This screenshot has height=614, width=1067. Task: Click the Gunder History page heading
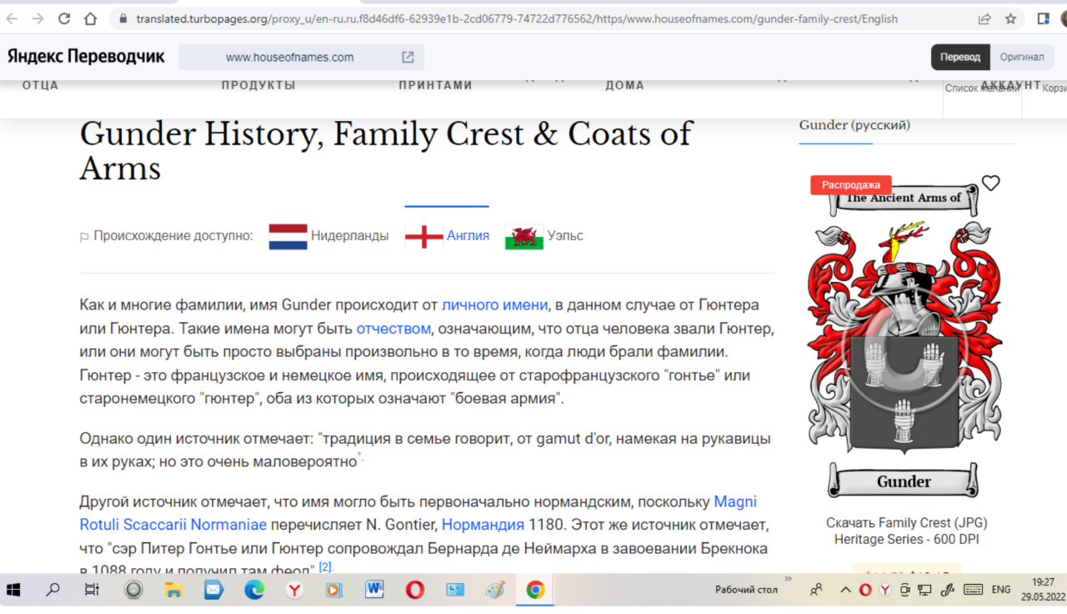tap(385, 151)
